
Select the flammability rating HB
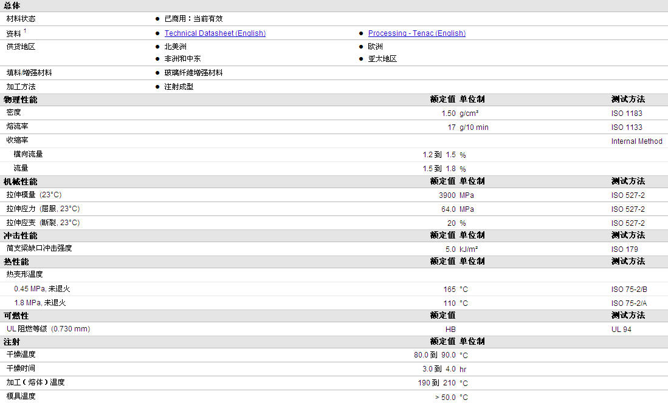451,330
